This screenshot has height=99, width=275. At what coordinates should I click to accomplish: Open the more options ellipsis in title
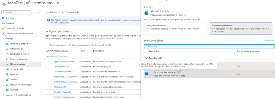(63, 3)
